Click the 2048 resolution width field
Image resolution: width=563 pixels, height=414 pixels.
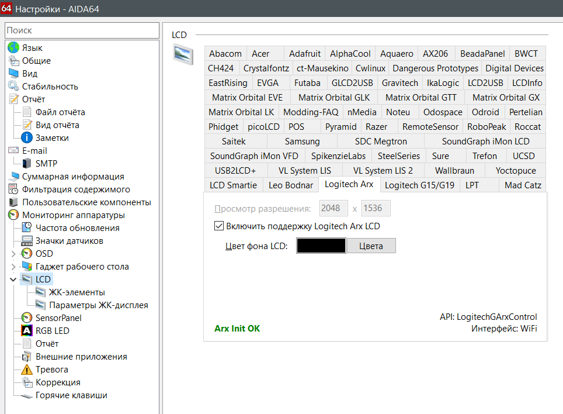tap(333, 208)
